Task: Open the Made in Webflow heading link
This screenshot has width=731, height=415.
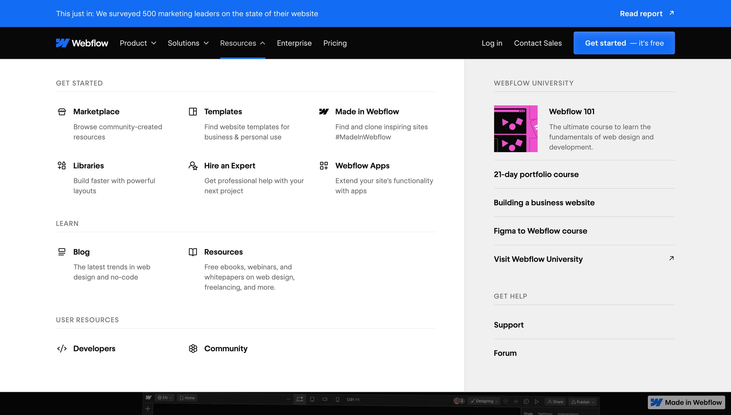Action: pyautogui.click(x=367, y=111)
